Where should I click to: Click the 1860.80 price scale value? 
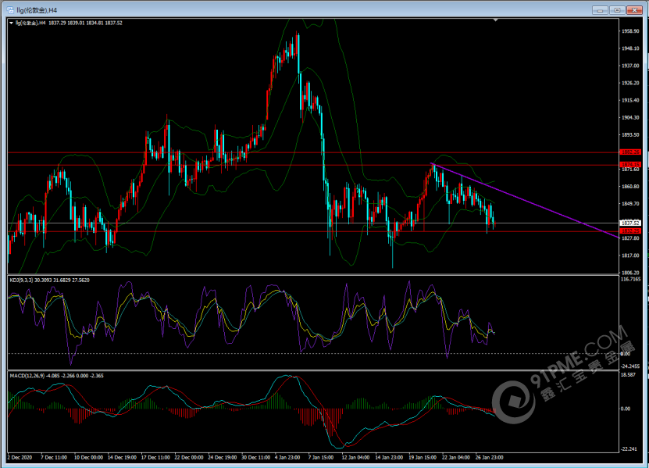tap(630, 187)
